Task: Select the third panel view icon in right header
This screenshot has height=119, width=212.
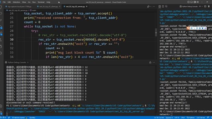Action: [x=166, y=7]
